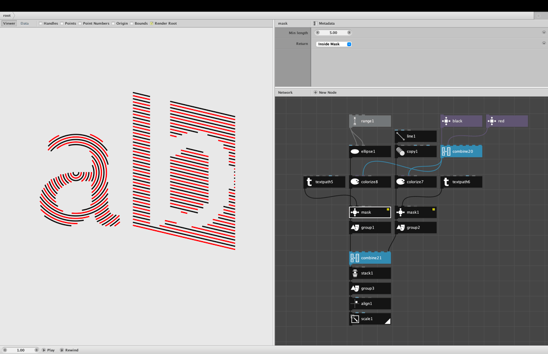
Task: Click the frame number field showing 1.00
Action: coord(21,350)
